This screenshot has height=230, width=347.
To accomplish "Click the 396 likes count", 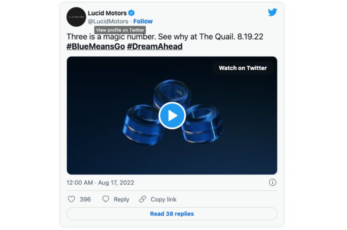I will point(85,199).
